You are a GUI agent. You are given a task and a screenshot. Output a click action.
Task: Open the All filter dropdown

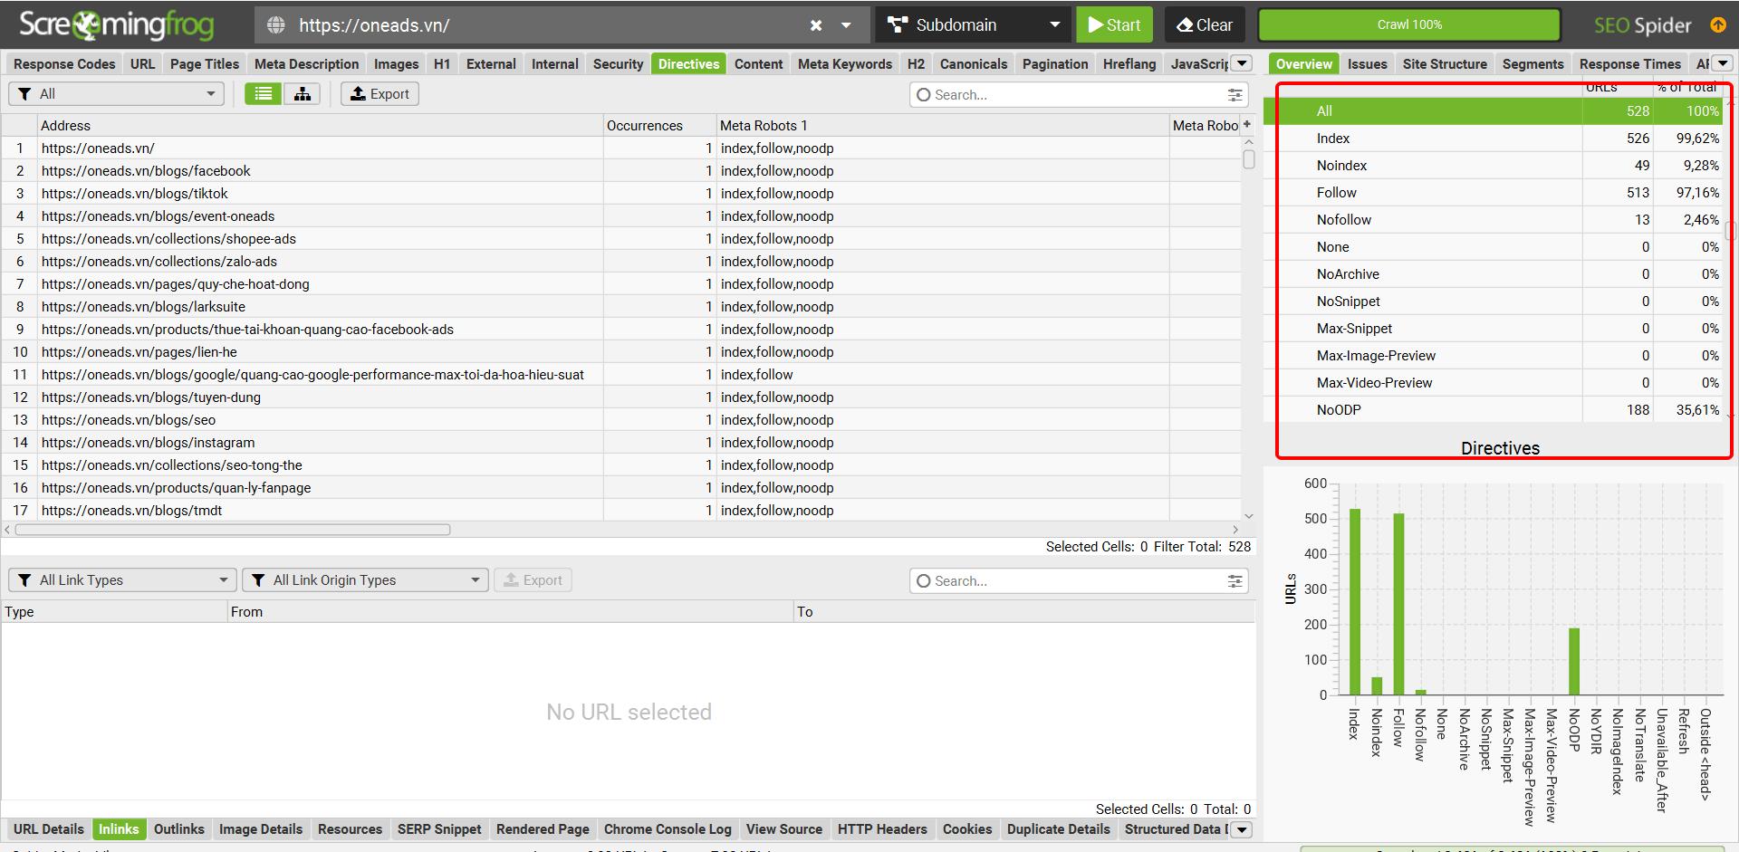tap(116, 93)
